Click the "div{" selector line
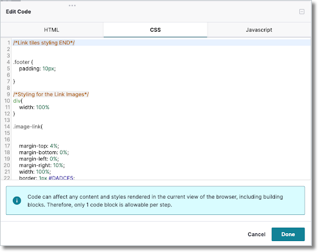 tap(18, 101)
